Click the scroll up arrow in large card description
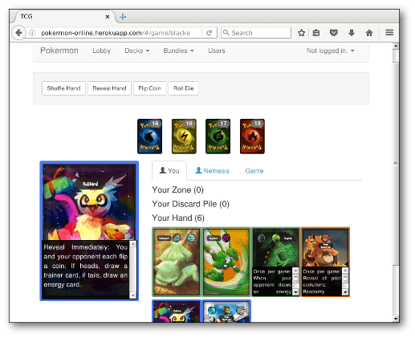 133,244
